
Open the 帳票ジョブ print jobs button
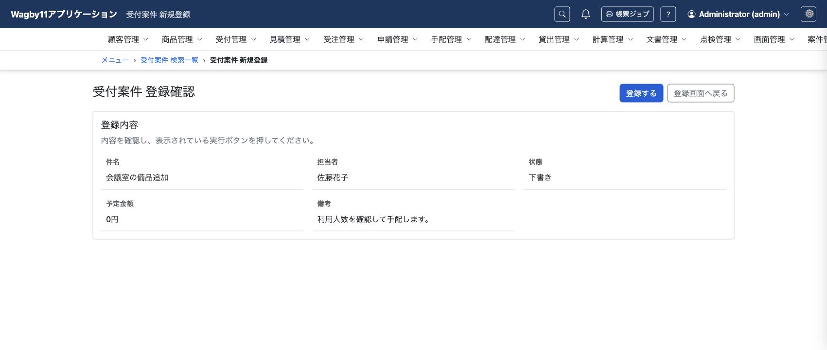(x=627, y=14)
